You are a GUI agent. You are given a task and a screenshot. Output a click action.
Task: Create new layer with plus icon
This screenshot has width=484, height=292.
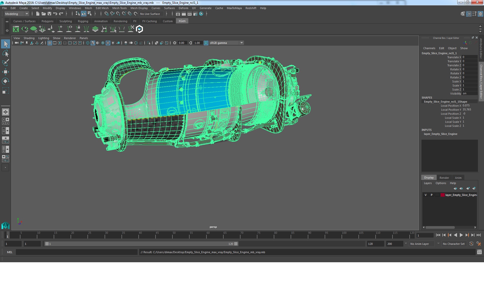coord(468,188)
